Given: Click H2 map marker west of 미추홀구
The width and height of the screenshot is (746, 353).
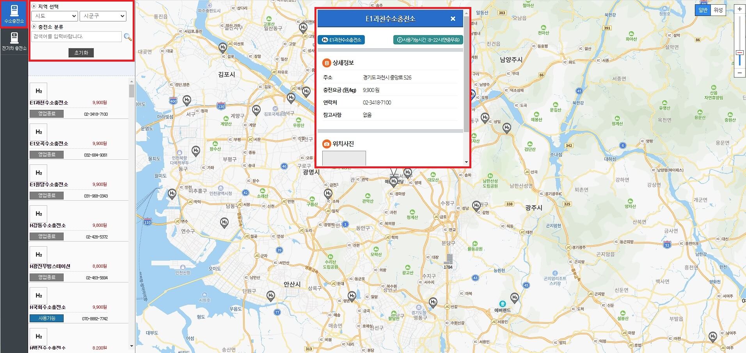Looking at the screenshot, I should [172, 194].
